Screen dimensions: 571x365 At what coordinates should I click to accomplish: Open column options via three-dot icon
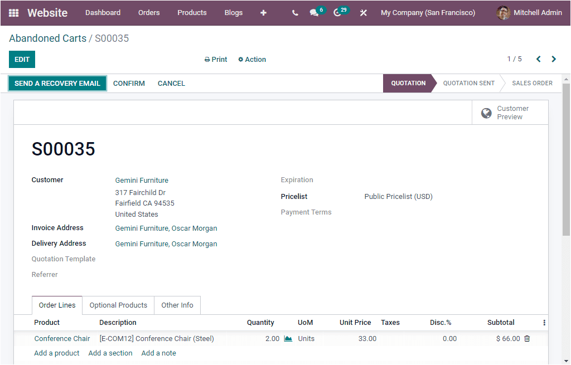click(x=544, y=323)
